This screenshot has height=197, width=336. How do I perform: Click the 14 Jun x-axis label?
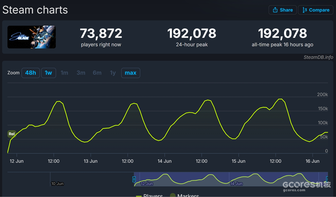pos(165,161)
